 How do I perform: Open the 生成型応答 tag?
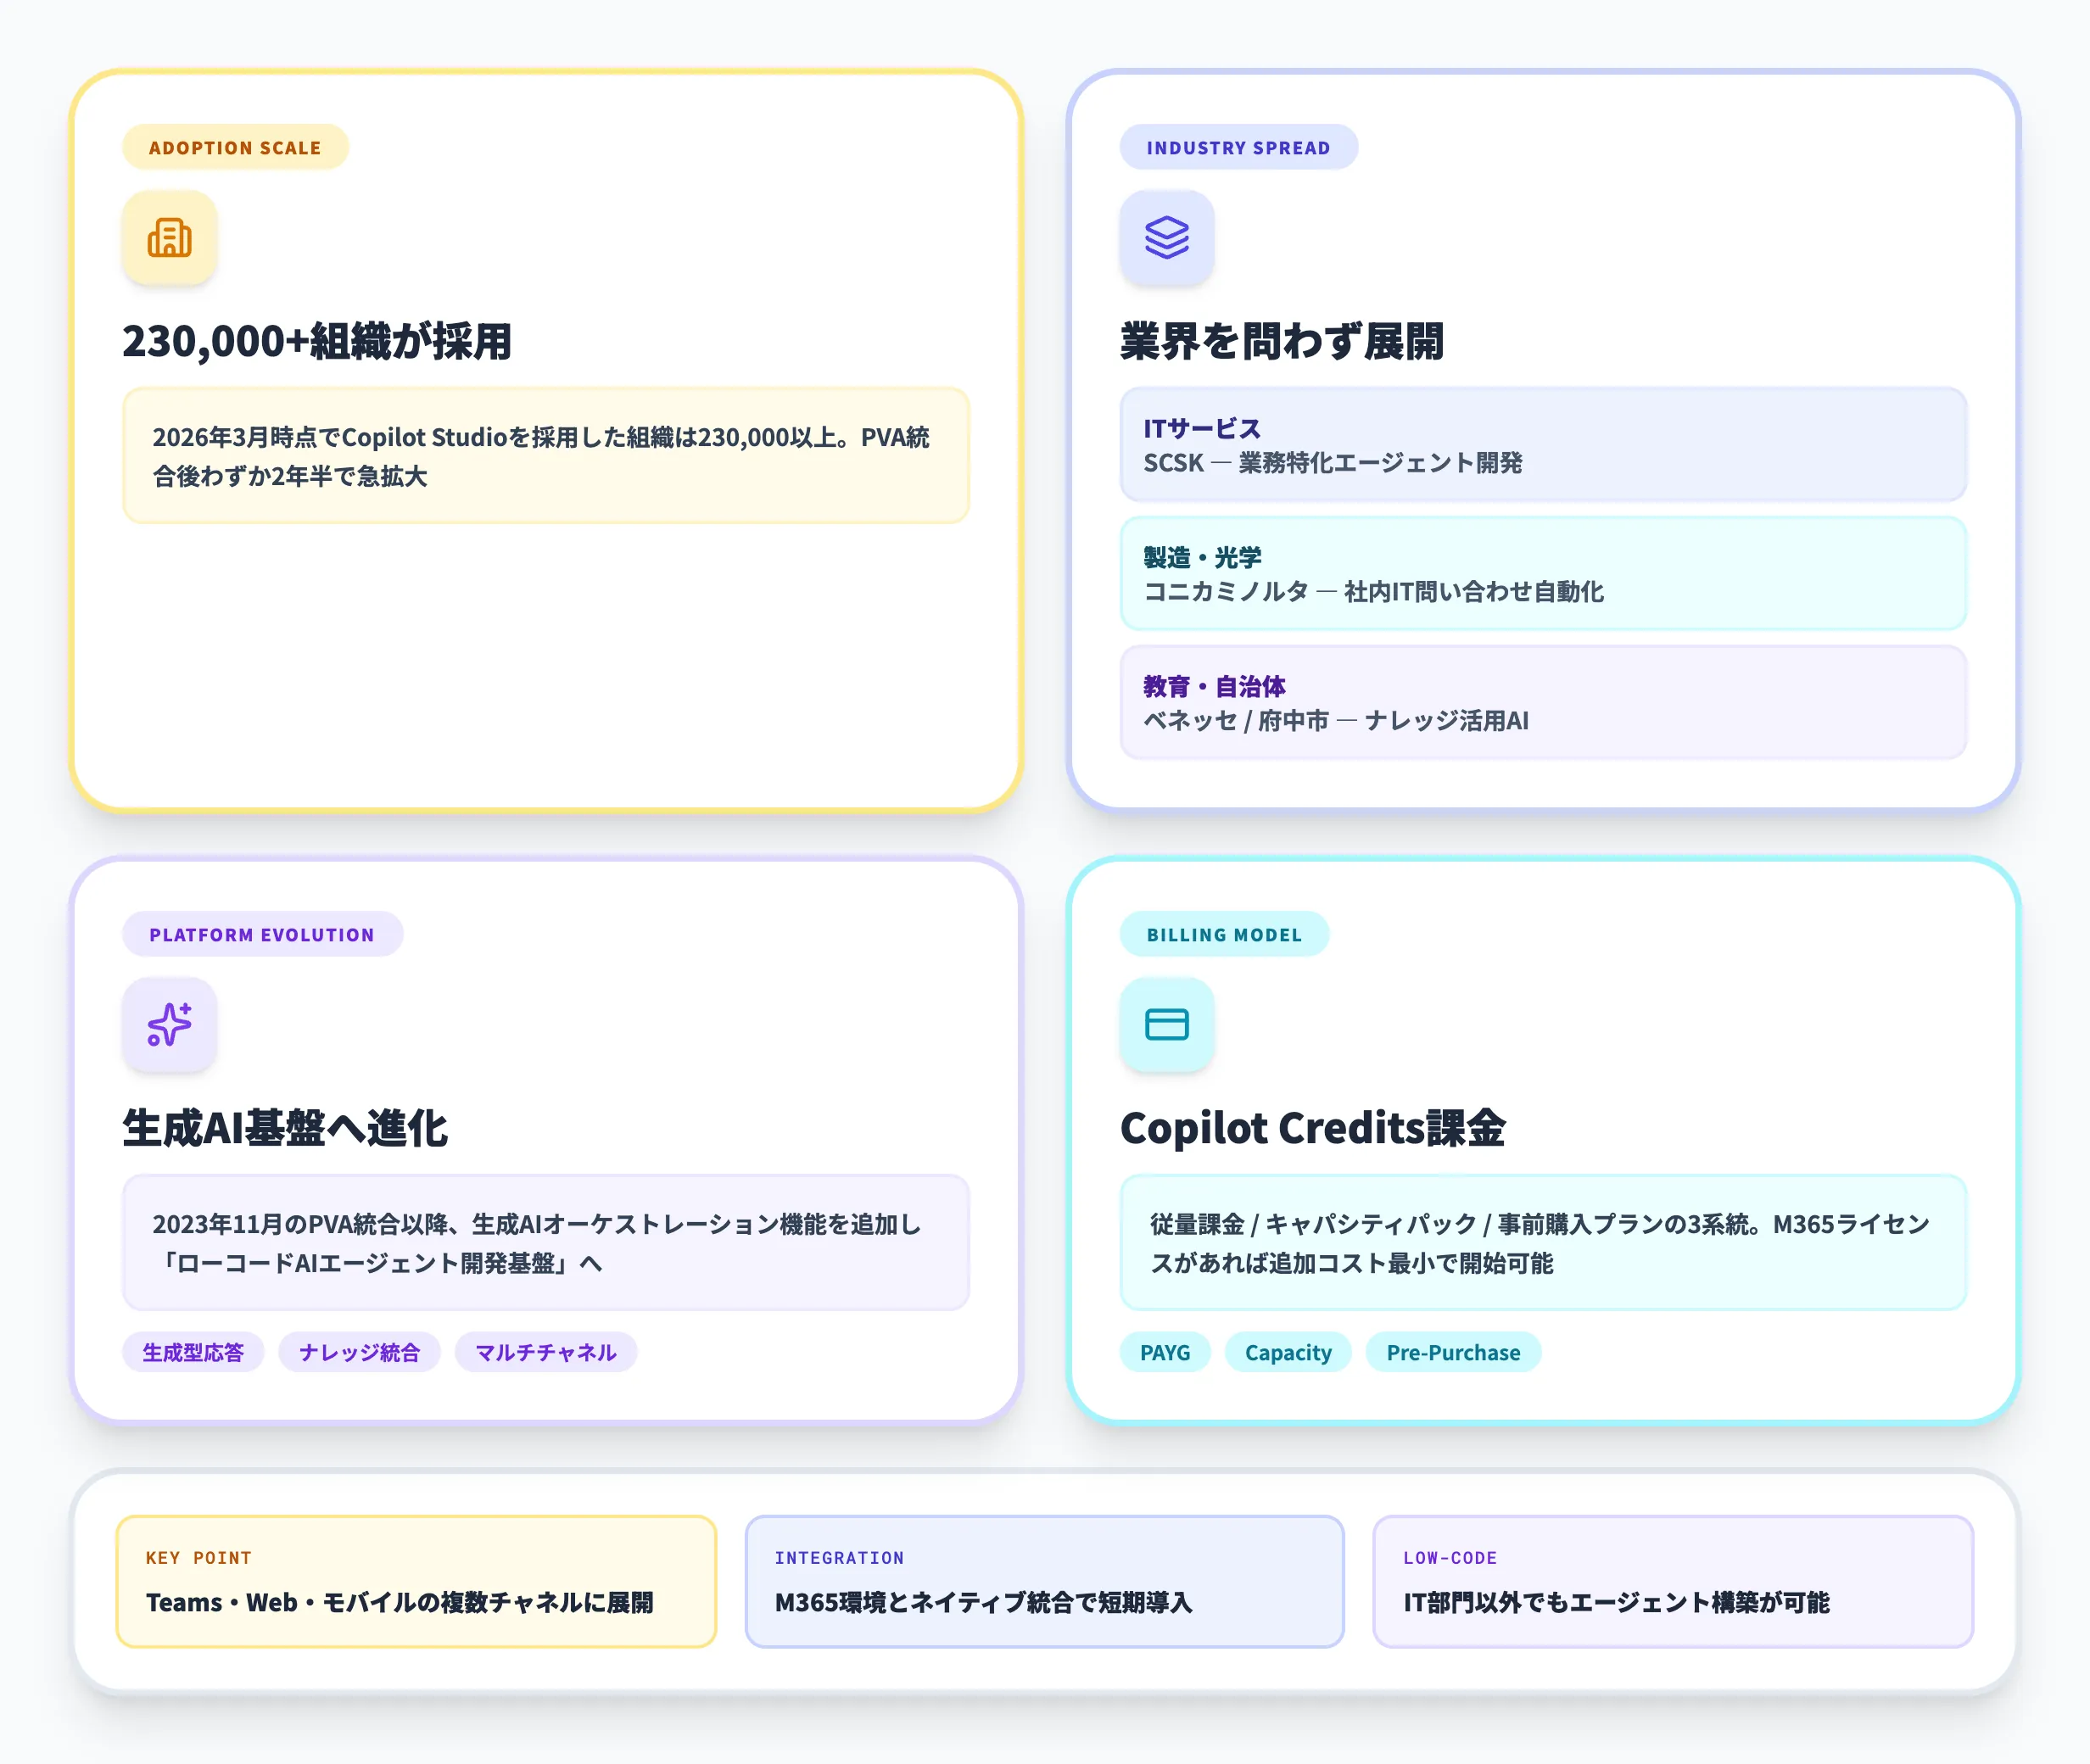[x=193, y=1352]
